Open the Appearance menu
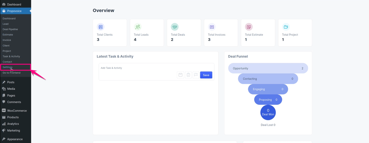369x143 pixels. click(15, 139)
